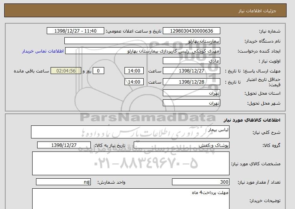Click the label شهر محل تحویل
Screen dimensions: 295x209
click(264, 103)
